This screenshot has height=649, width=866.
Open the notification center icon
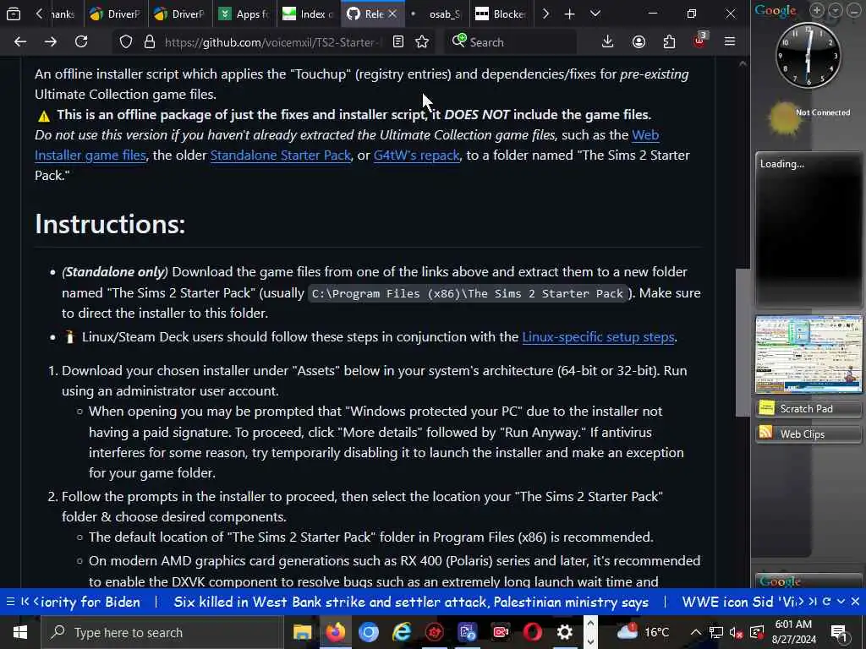coord(840,632)
